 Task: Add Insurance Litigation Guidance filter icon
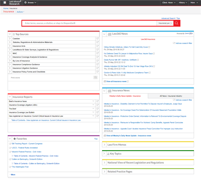point(97,68)
